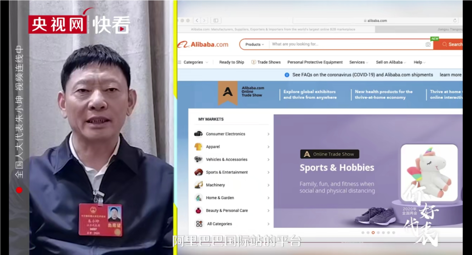The image size is (472, 255).
Task: Click the 'learn more' link
Action: point(450,75)
